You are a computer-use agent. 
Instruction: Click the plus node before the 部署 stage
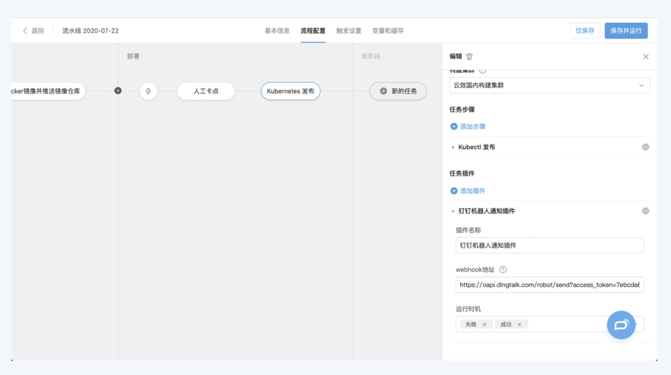pyautogui.click(x=118, y=91)
